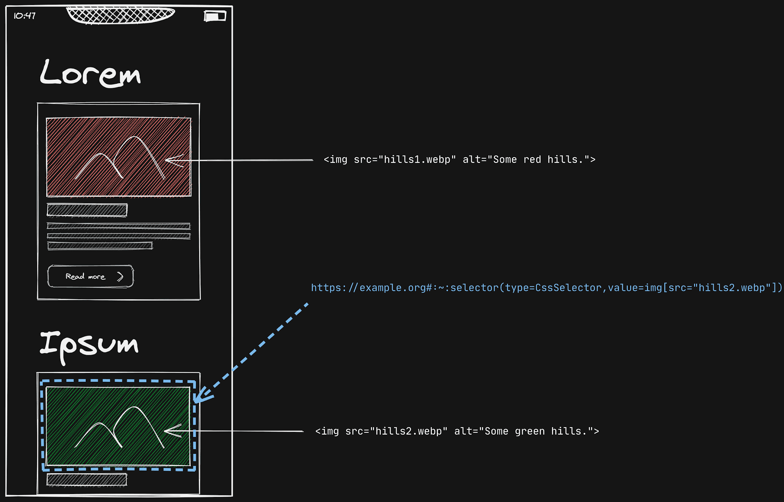Click the shortest text line placeholder in the Lorem card

point(100,246)
